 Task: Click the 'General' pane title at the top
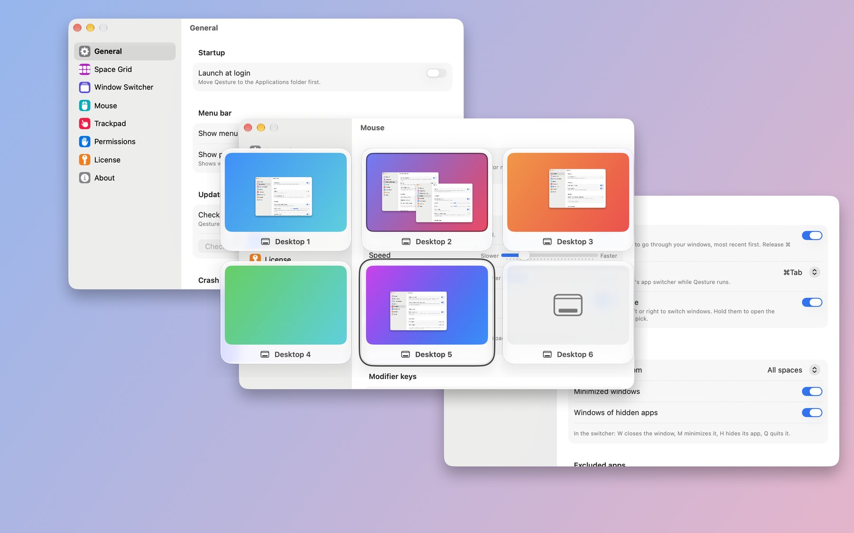point(204,28)
